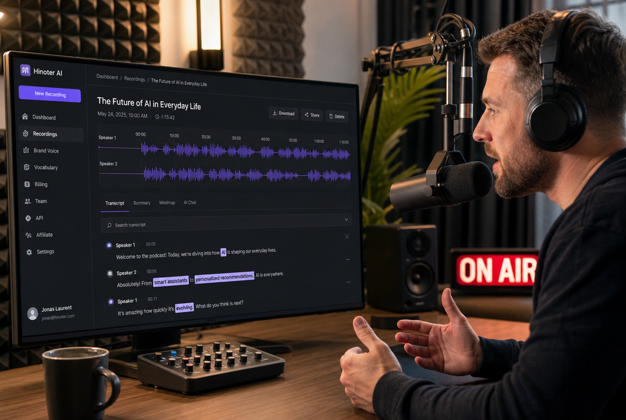Viewport: 626px width, 420px height.
Task: Jump to the 10:00 timeline marker
Action: click(x=174, y=136)
